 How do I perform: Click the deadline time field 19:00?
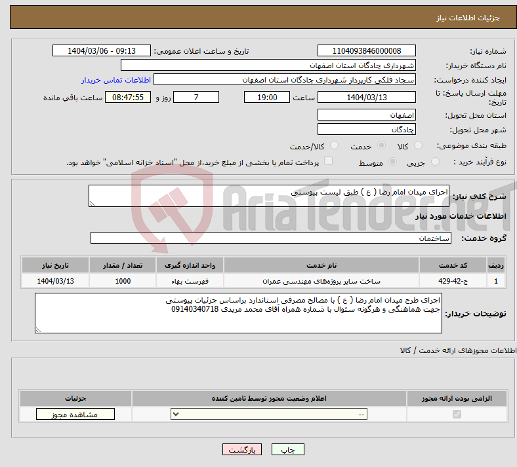click(267, 97)
